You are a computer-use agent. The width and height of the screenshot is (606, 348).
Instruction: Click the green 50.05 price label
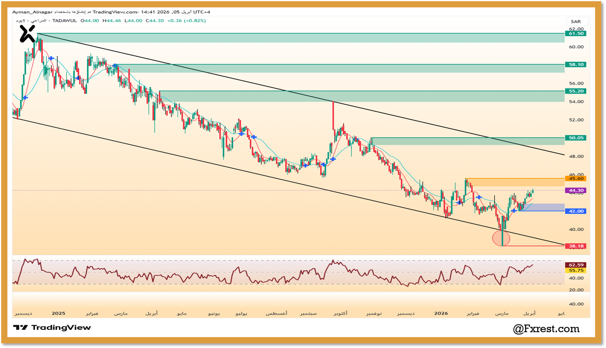pos(576,138)
